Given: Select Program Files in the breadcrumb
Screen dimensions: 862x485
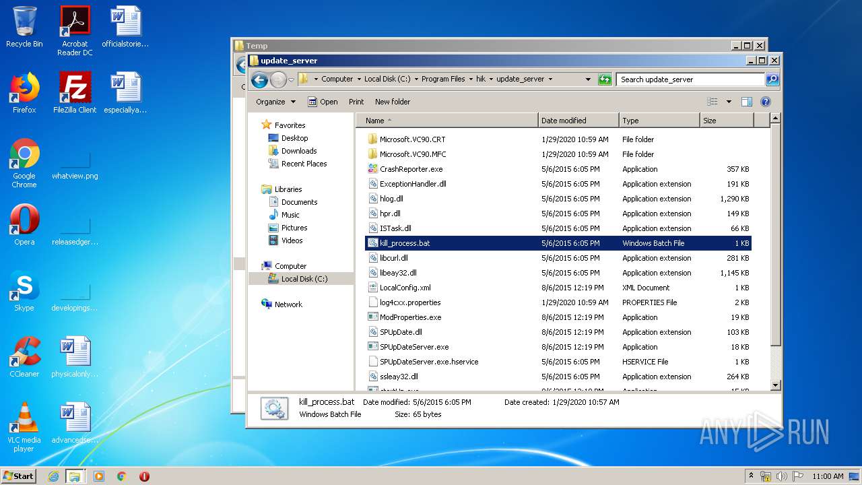Looking at the screenshot, I should pyautogui.click(x=443, y=79).
